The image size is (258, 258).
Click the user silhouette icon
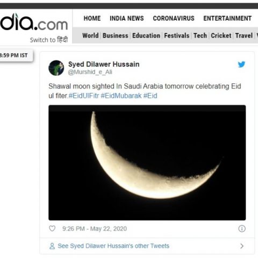(x=52, y=246)
